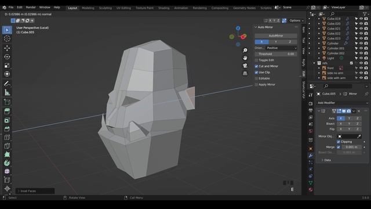Open the Edit menu
Viewport: 371px width, 209px height.
(x=20, y=8)
